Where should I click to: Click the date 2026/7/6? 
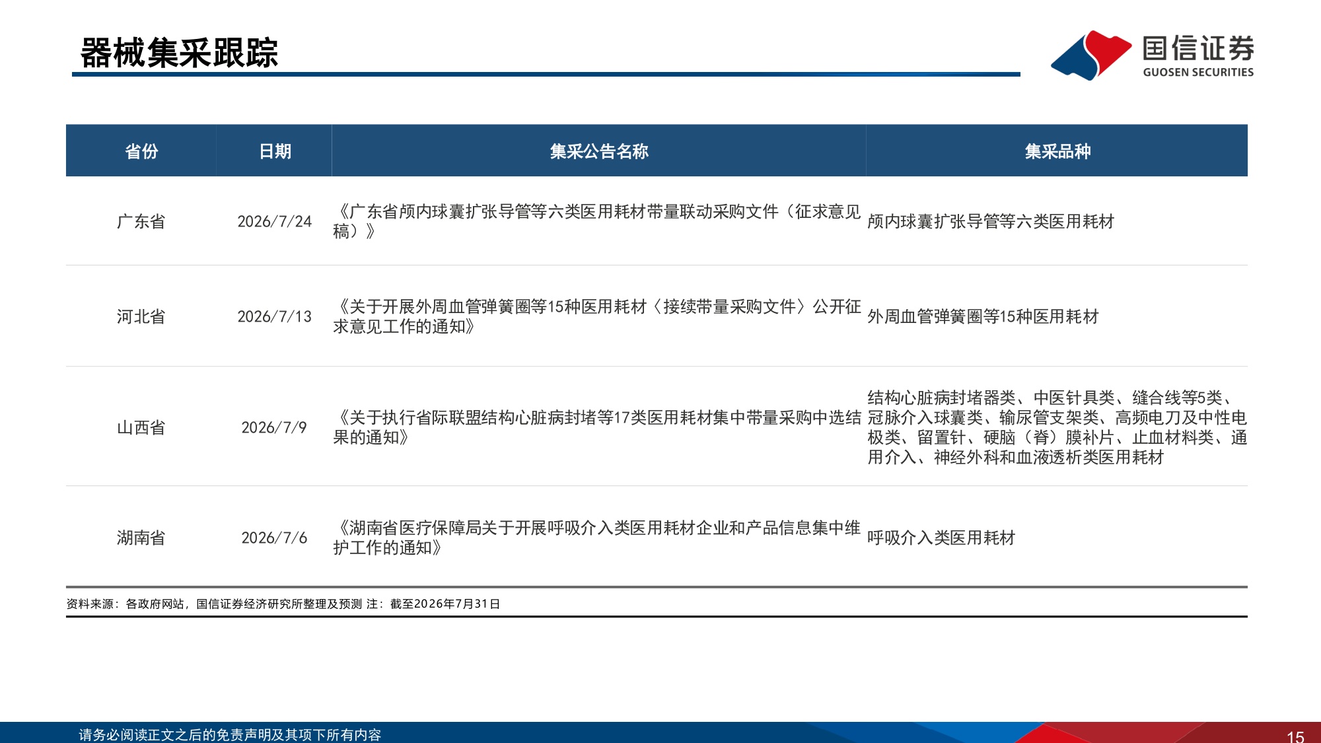point(274,538)
